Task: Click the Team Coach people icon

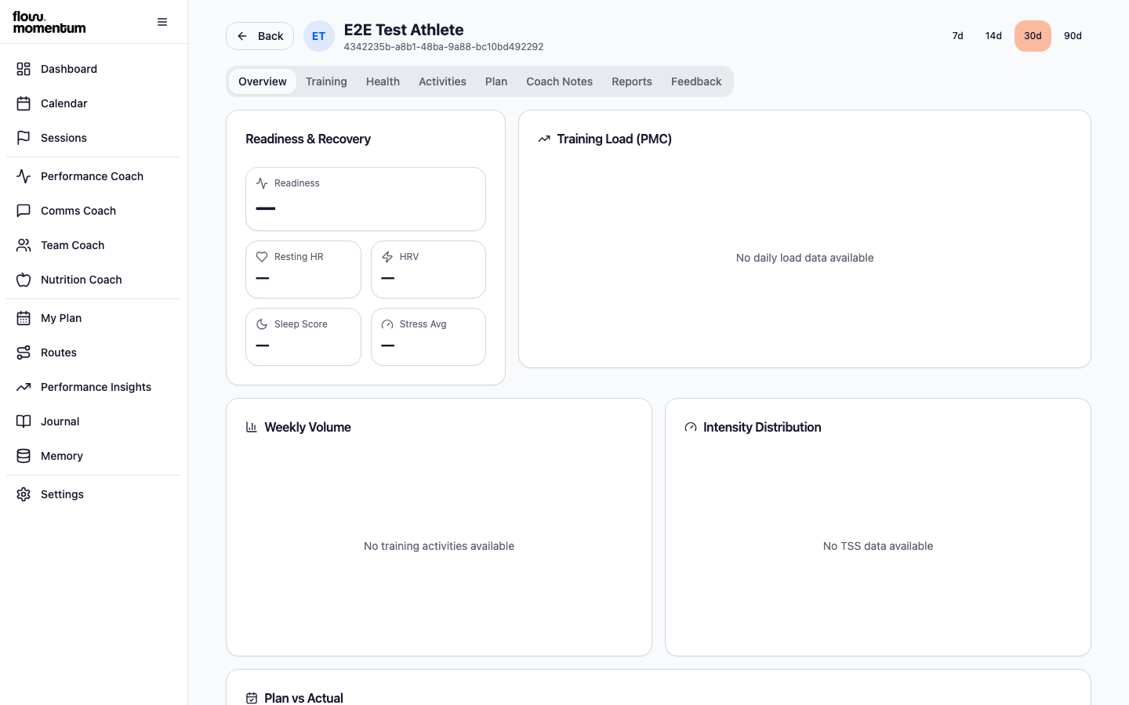Action: click(x=24, y=245)
